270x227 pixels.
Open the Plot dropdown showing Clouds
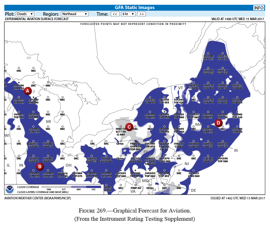click(x=25, y=14)
